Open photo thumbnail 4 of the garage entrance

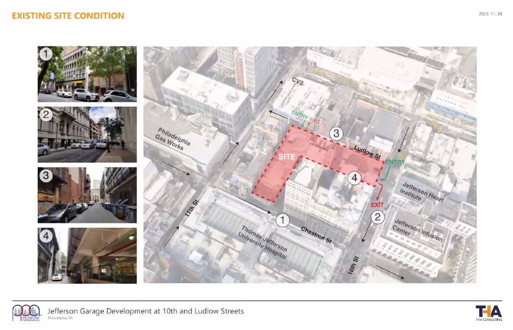[87, 255]
